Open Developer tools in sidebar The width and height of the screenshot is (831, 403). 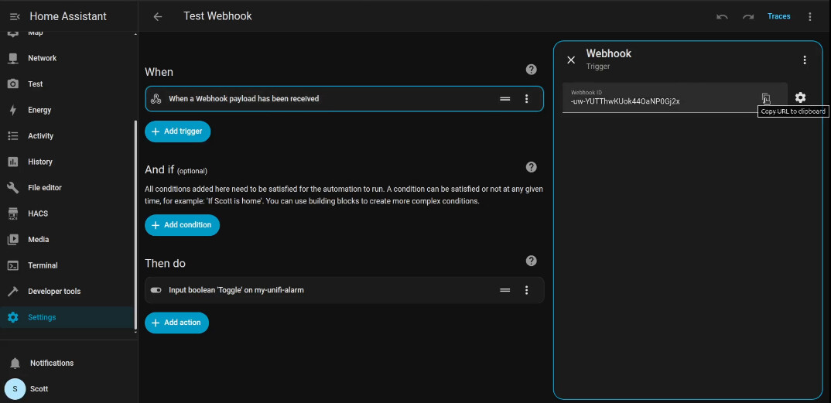pos(53,292)
